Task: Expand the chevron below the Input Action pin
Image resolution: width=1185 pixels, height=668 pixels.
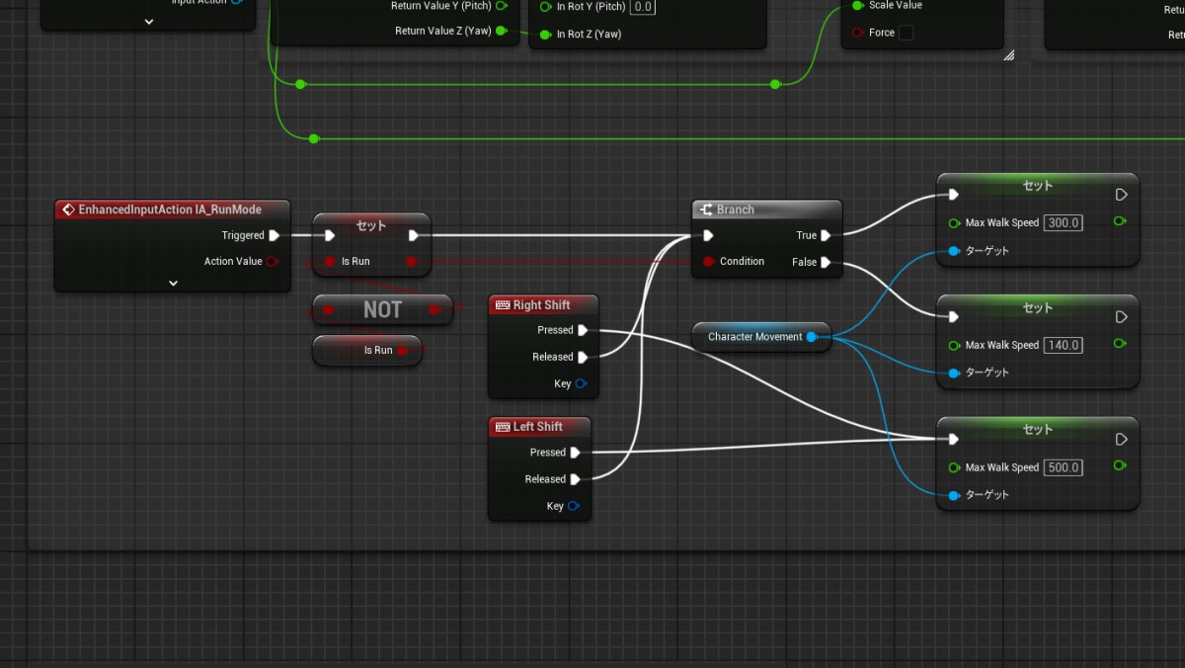Action: pos(149,21)
